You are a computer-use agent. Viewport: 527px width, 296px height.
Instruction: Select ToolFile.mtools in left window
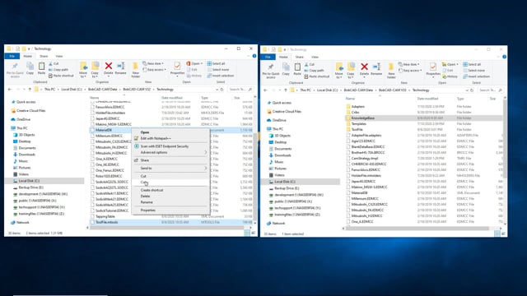tap(171, 222)
